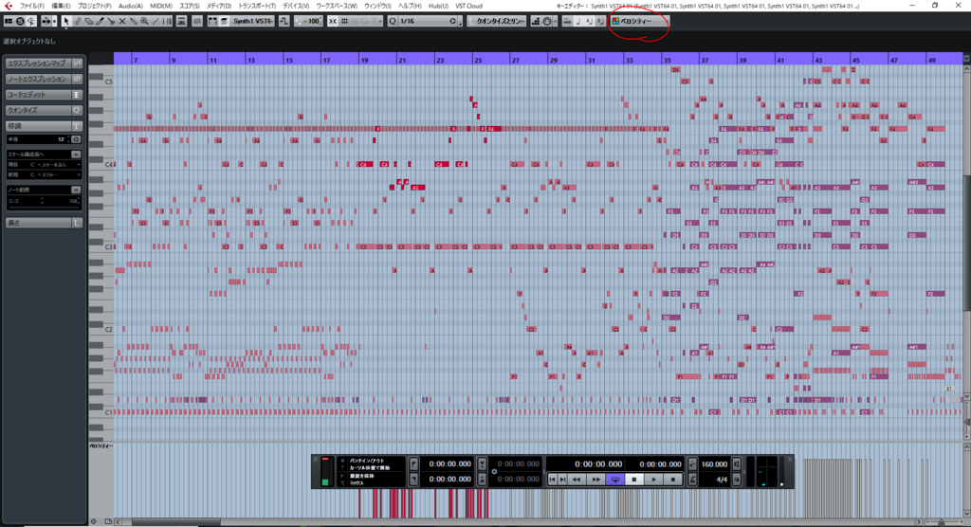Click the Record transport button

672,480
